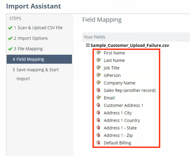This screenshot has width=190, height=156.
Task: Click the green checkmark beside Scan & Upload CSV File
Action: [x=10, y=28]
